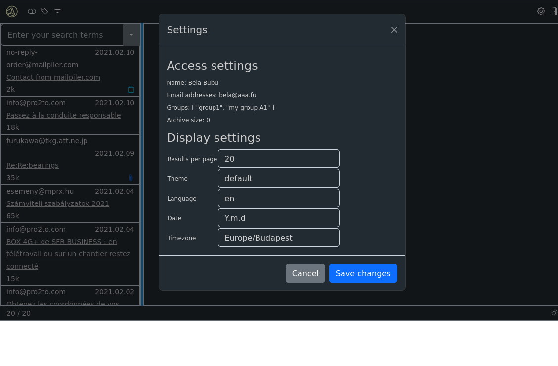The image size is (558, 366).
Task: Click the Save changes button
Action: pos(363,273)
